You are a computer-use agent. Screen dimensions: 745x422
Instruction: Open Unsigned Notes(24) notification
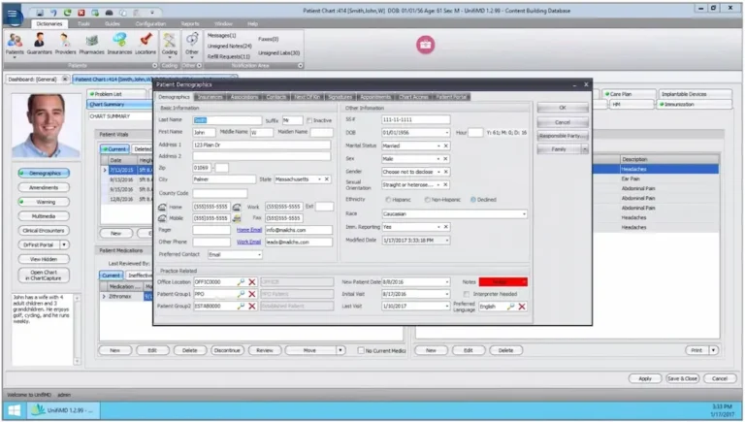click(230, 47)
